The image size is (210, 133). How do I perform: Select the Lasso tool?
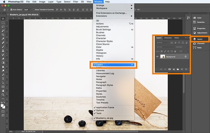point(3,27)
